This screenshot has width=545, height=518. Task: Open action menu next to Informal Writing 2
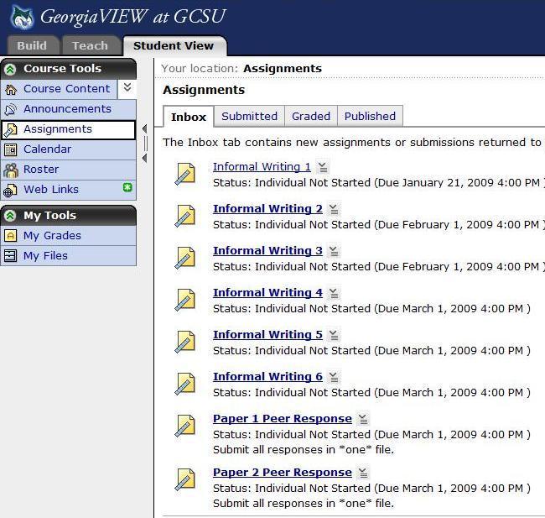pyautogui.click(x=334, y=209)
